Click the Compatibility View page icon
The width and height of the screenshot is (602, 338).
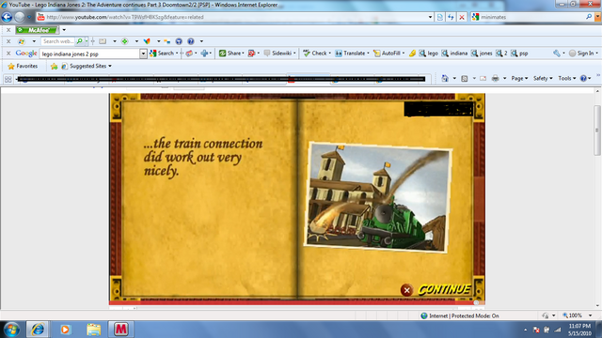[x=440, y=17]
